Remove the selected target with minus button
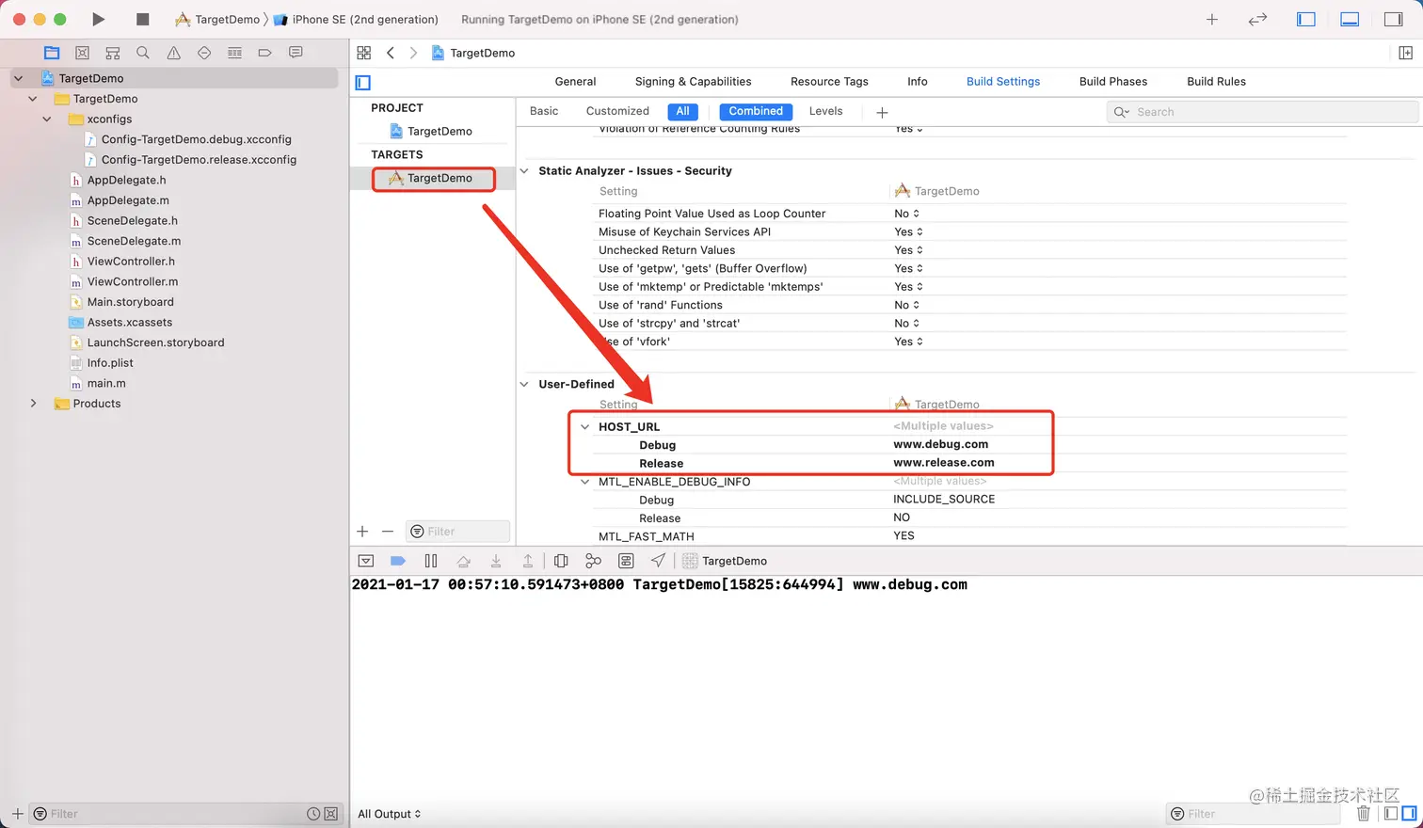The width and height of the screenshot is (1423, 828). tap(387, 532)
